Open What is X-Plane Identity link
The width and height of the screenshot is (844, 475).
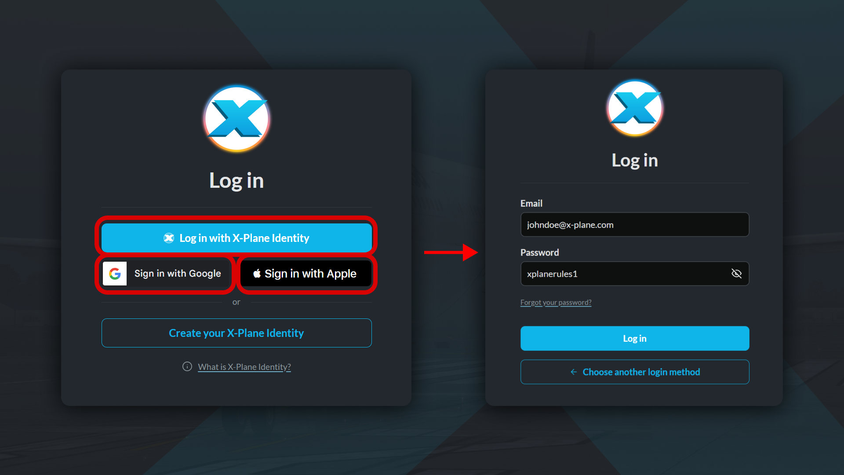click(244, 367)
